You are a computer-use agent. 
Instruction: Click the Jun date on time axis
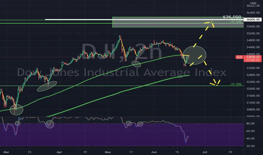(154, 152)
